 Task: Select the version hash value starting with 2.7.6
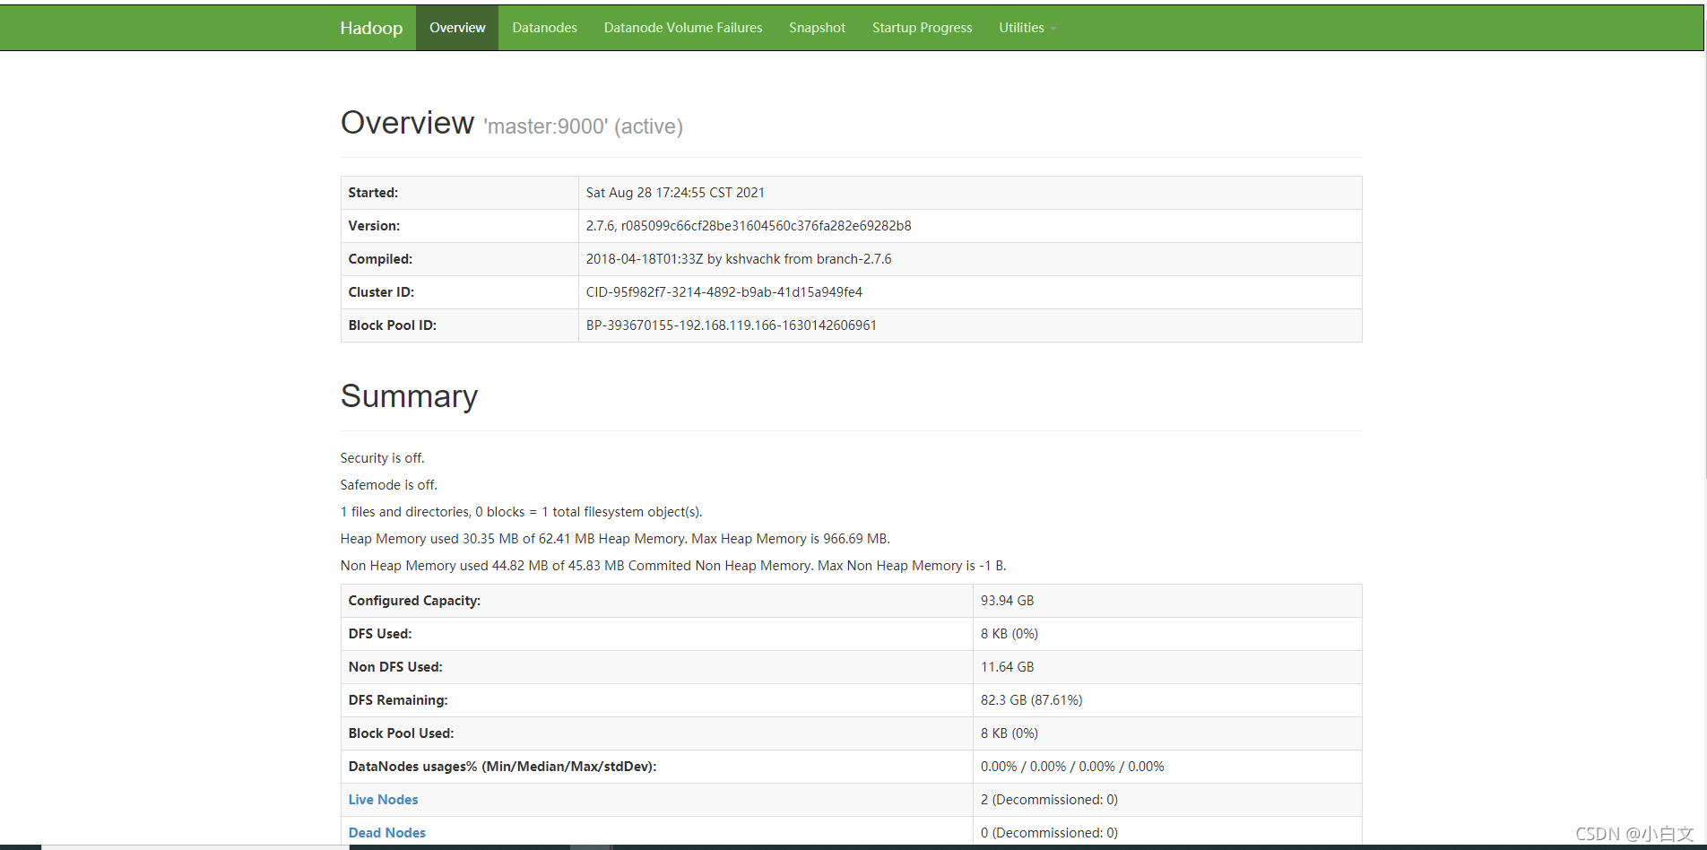[749, 226]
